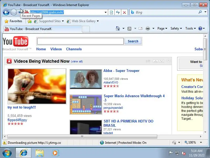Click the view all link
Image resolution: width=210 pixels, height=158 pixels.
(x=77, y=61)
